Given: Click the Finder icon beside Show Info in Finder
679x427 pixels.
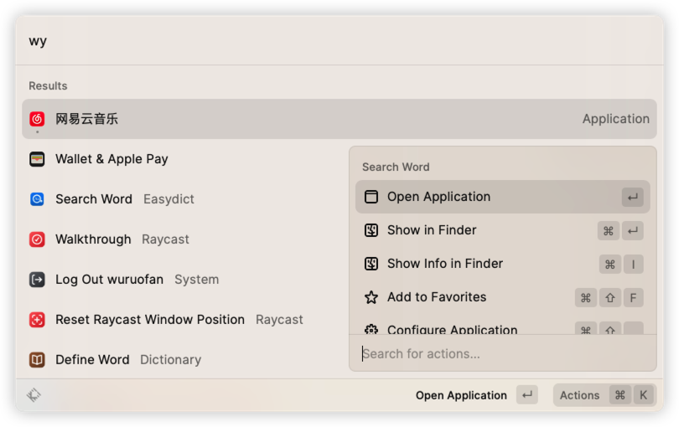Looking at the screenshot, I should pyautogui.click(x=371, y=264).
